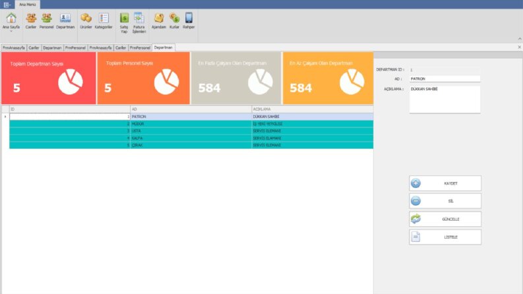Image resolution: width=523 pixels, height=294 pixels.
Task: Click SERVİS ELEMANI cell in KALFA row
Action: 312,138
